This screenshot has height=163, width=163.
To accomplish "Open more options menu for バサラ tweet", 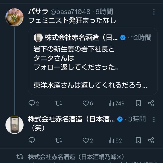I will (154, 12).
